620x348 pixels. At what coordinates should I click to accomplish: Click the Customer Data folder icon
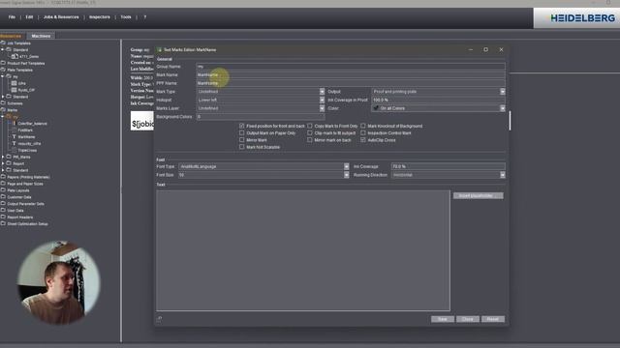[3, 197]
